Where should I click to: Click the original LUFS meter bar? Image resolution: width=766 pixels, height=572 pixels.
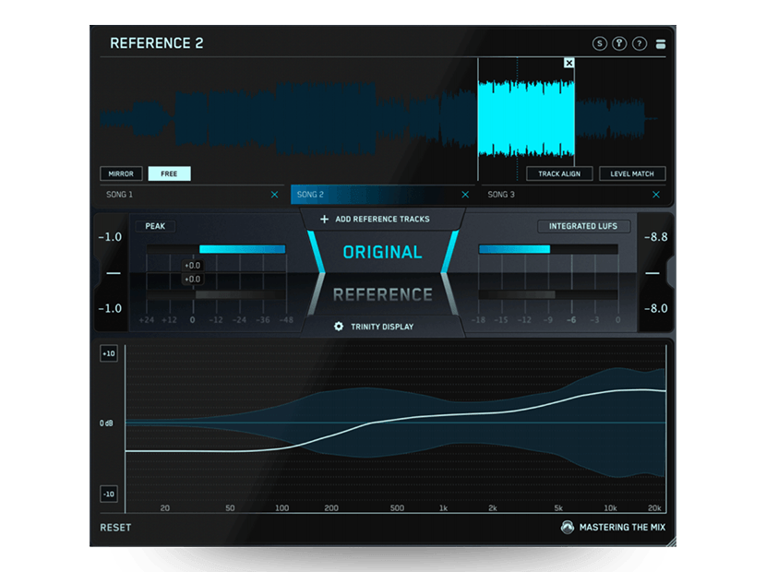point(548,249)
